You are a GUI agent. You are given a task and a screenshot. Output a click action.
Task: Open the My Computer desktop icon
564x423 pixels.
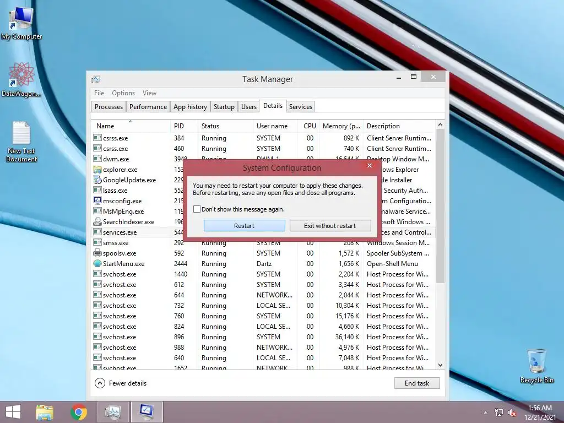pos(21,23)
